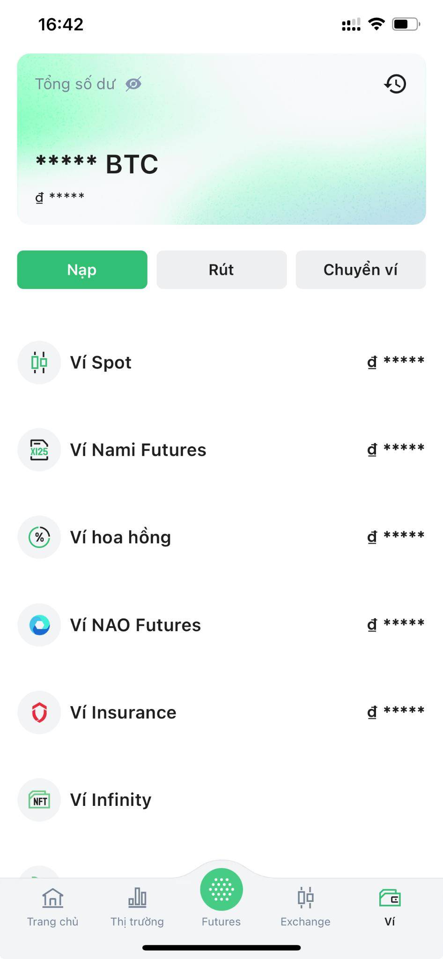
Task: Open the green Futures center button
Action: point(221,890)
